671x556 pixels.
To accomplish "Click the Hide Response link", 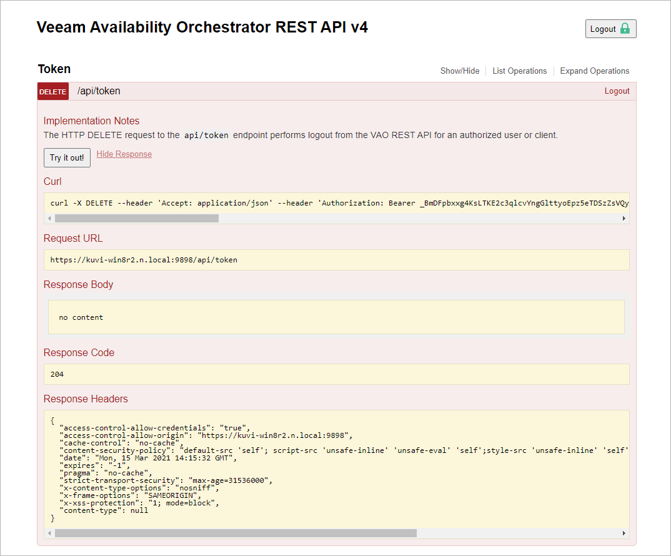I will pos(124,154).
